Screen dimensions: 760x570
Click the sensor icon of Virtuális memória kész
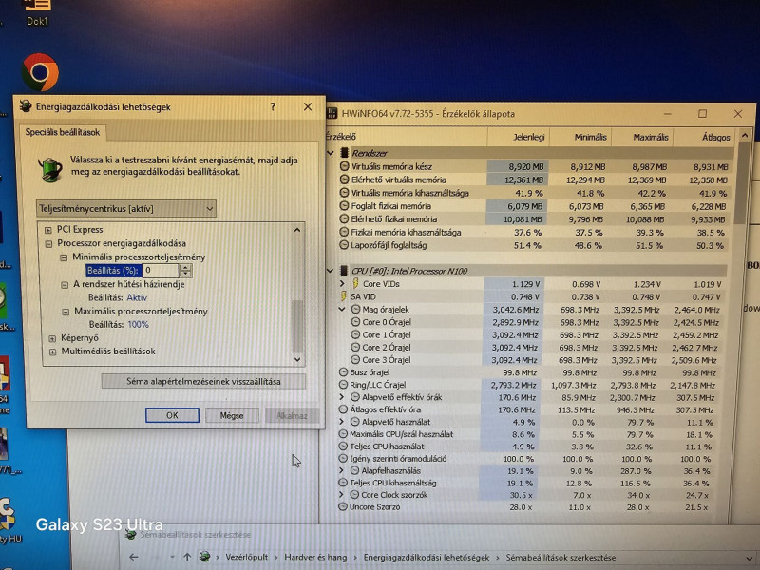[x=344, y=166]
